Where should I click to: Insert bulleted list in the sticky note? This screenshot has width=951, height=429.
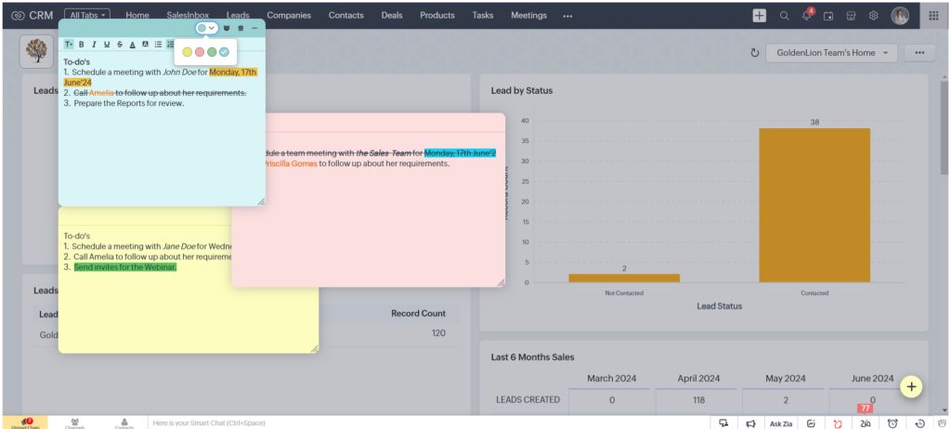click(158, 45)
